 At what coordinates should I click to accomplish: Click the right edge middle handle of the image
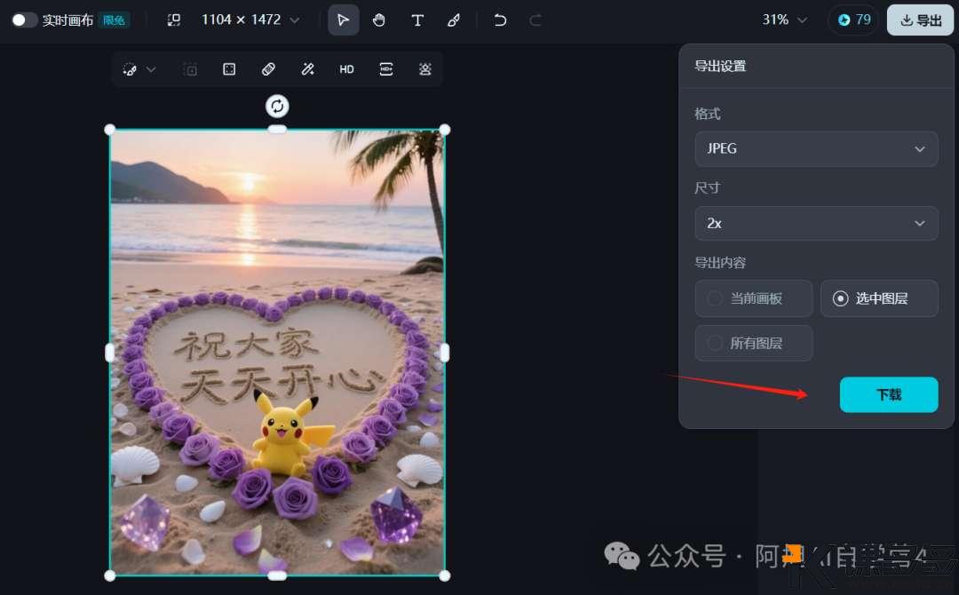445,353
